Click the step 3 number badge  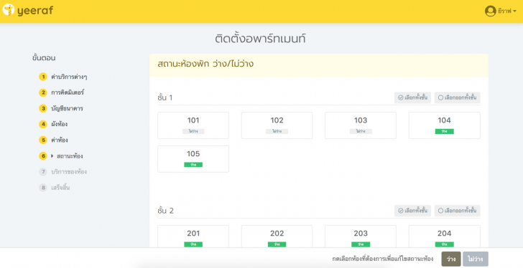coord(43,108)
